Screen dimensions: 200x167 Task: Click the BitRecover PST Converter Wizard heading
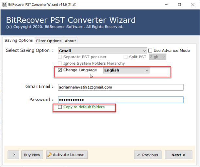click(71, 20)
